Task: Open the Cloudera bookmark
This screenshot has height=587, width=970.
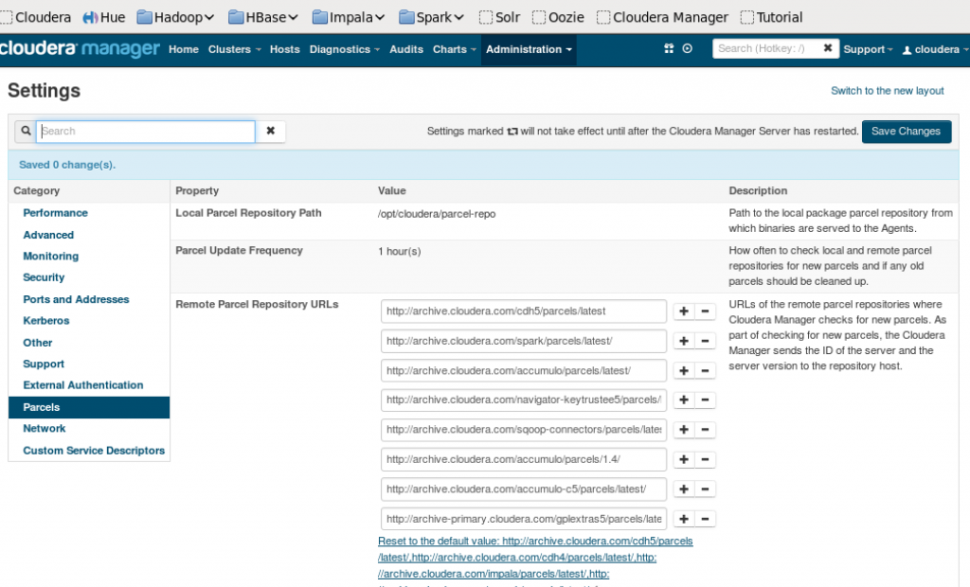Action: [x=36, y=17]
